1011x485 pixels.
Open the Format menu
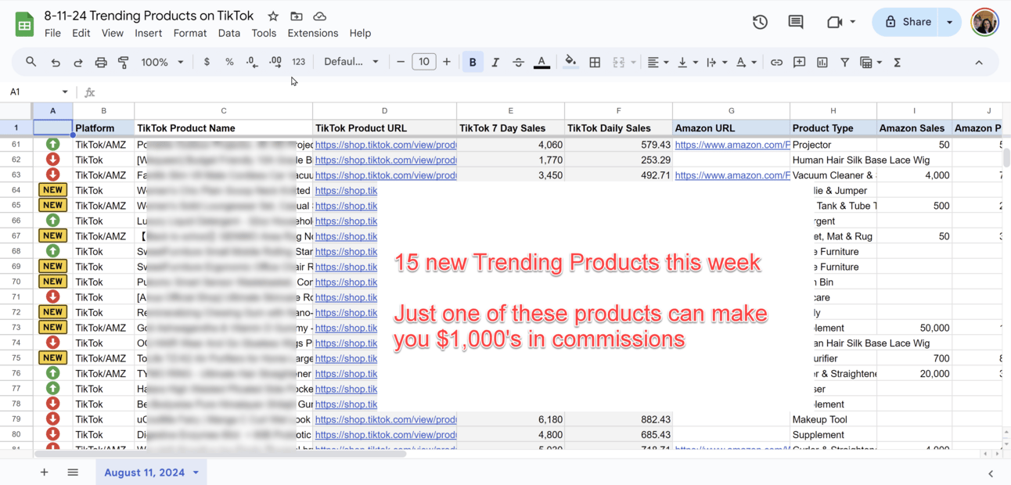[190, 33]
